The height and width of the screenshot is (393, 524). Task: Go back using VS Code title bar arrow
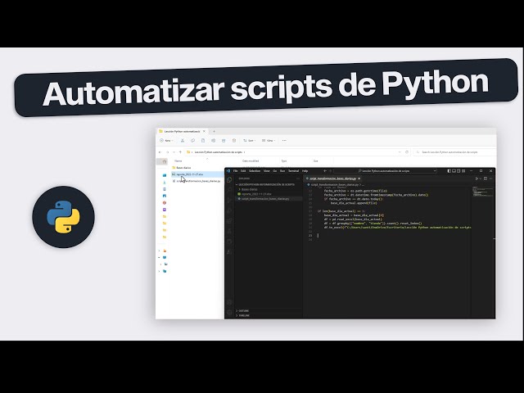point(325,171)
